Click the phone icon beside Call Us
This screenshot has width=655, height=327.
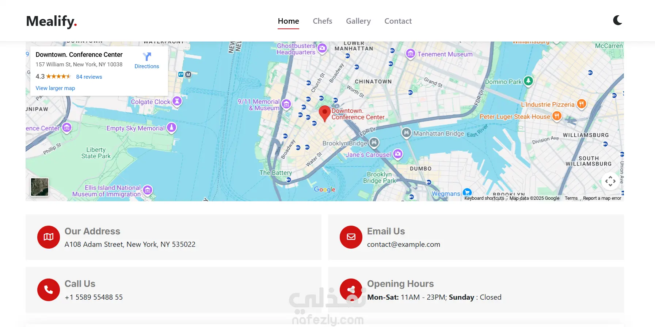pyautogui.click(x=49, y=290)
